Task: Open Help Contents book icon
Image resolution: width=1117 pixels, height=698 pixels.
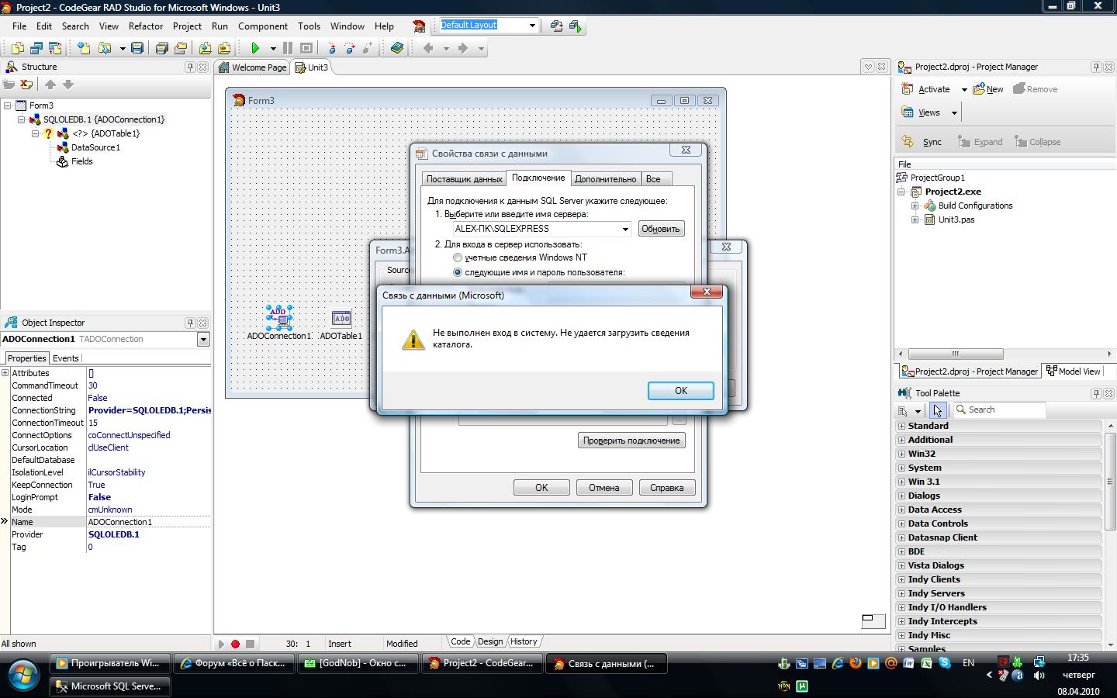Action: click(396, 48)
